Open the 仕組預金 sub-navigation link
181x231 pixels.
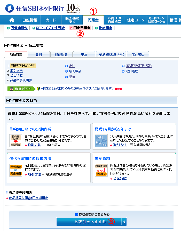pos(105,28)
